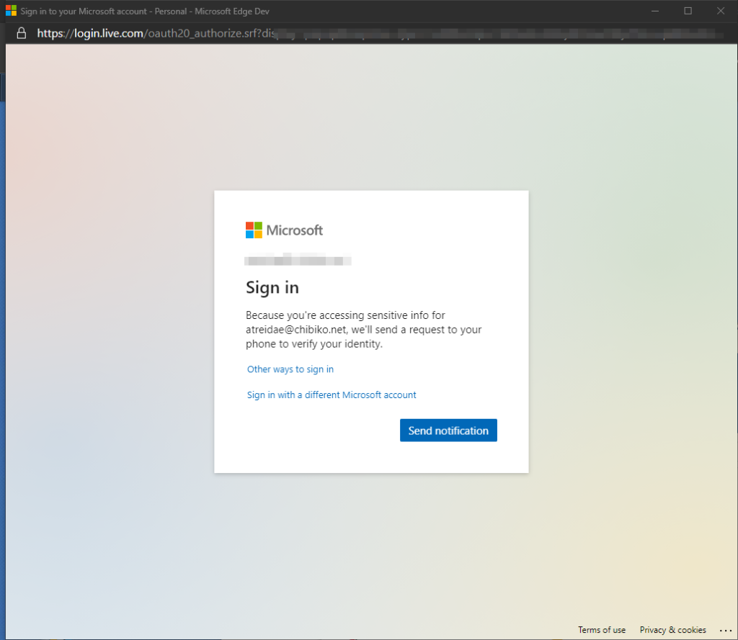Screen dimensions: 738x640
Task: Open the Terms of use link
Action: tap(602, 630)
